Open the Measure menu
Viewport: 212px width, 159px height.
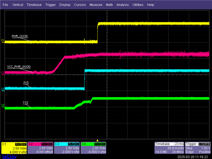pos(96,5)
